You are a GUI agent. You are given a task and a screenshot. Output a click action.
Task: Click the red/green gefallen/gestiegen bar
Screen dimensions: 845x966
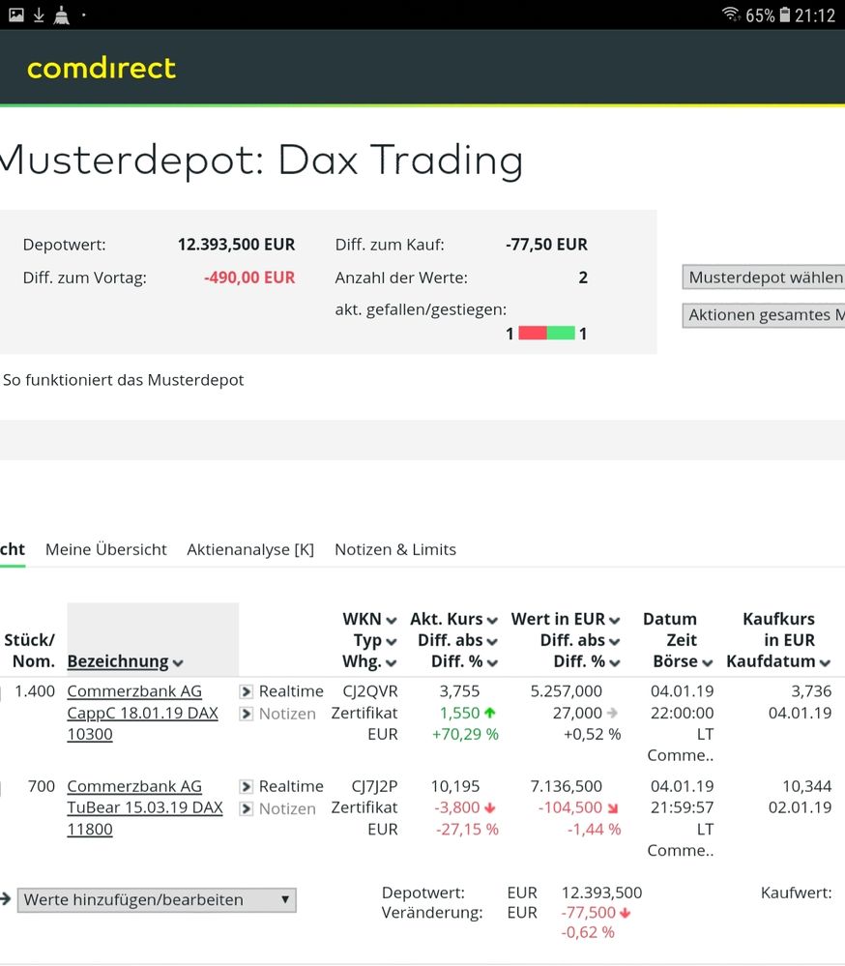546,334
